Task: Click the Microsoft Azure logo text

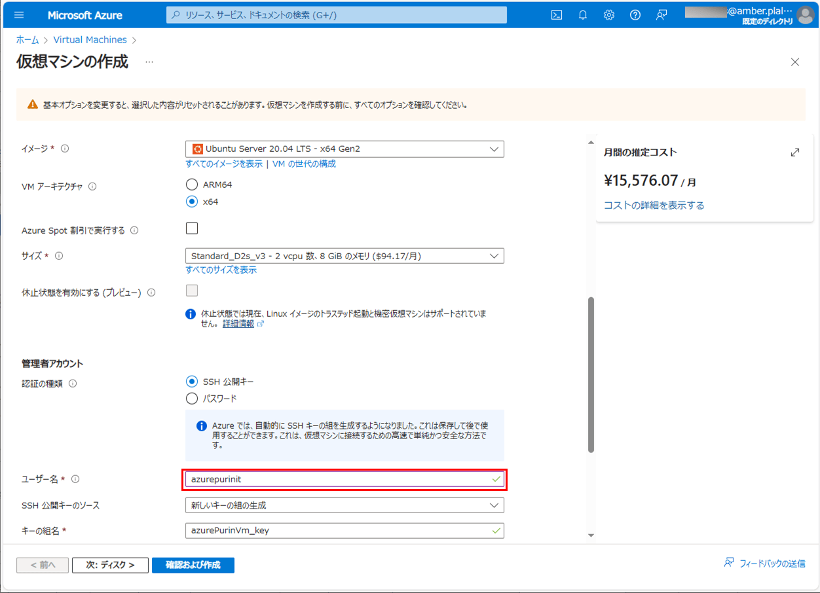Action: (x=85, y=15)
